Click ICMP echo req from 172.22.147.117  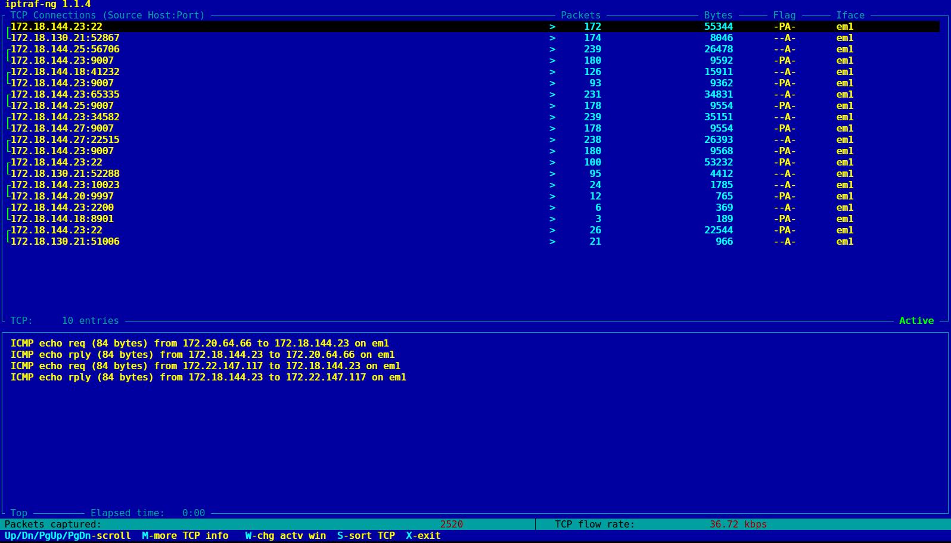[x=206, y=366]
